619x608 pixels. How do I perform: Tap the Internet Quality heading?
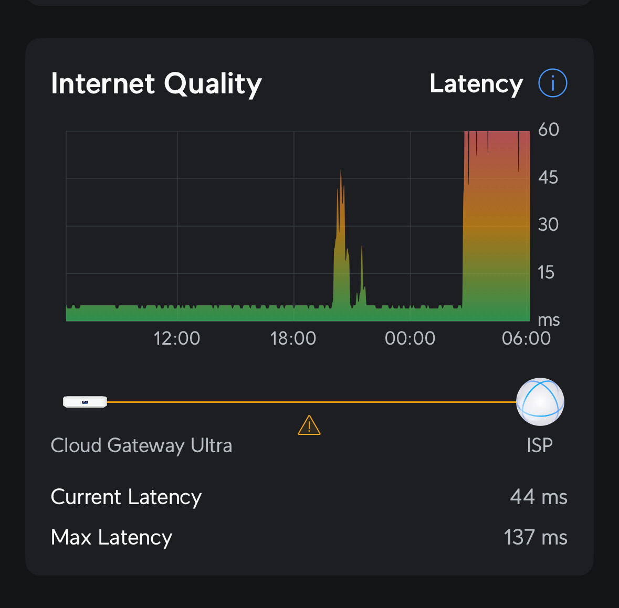coord(156,83)
